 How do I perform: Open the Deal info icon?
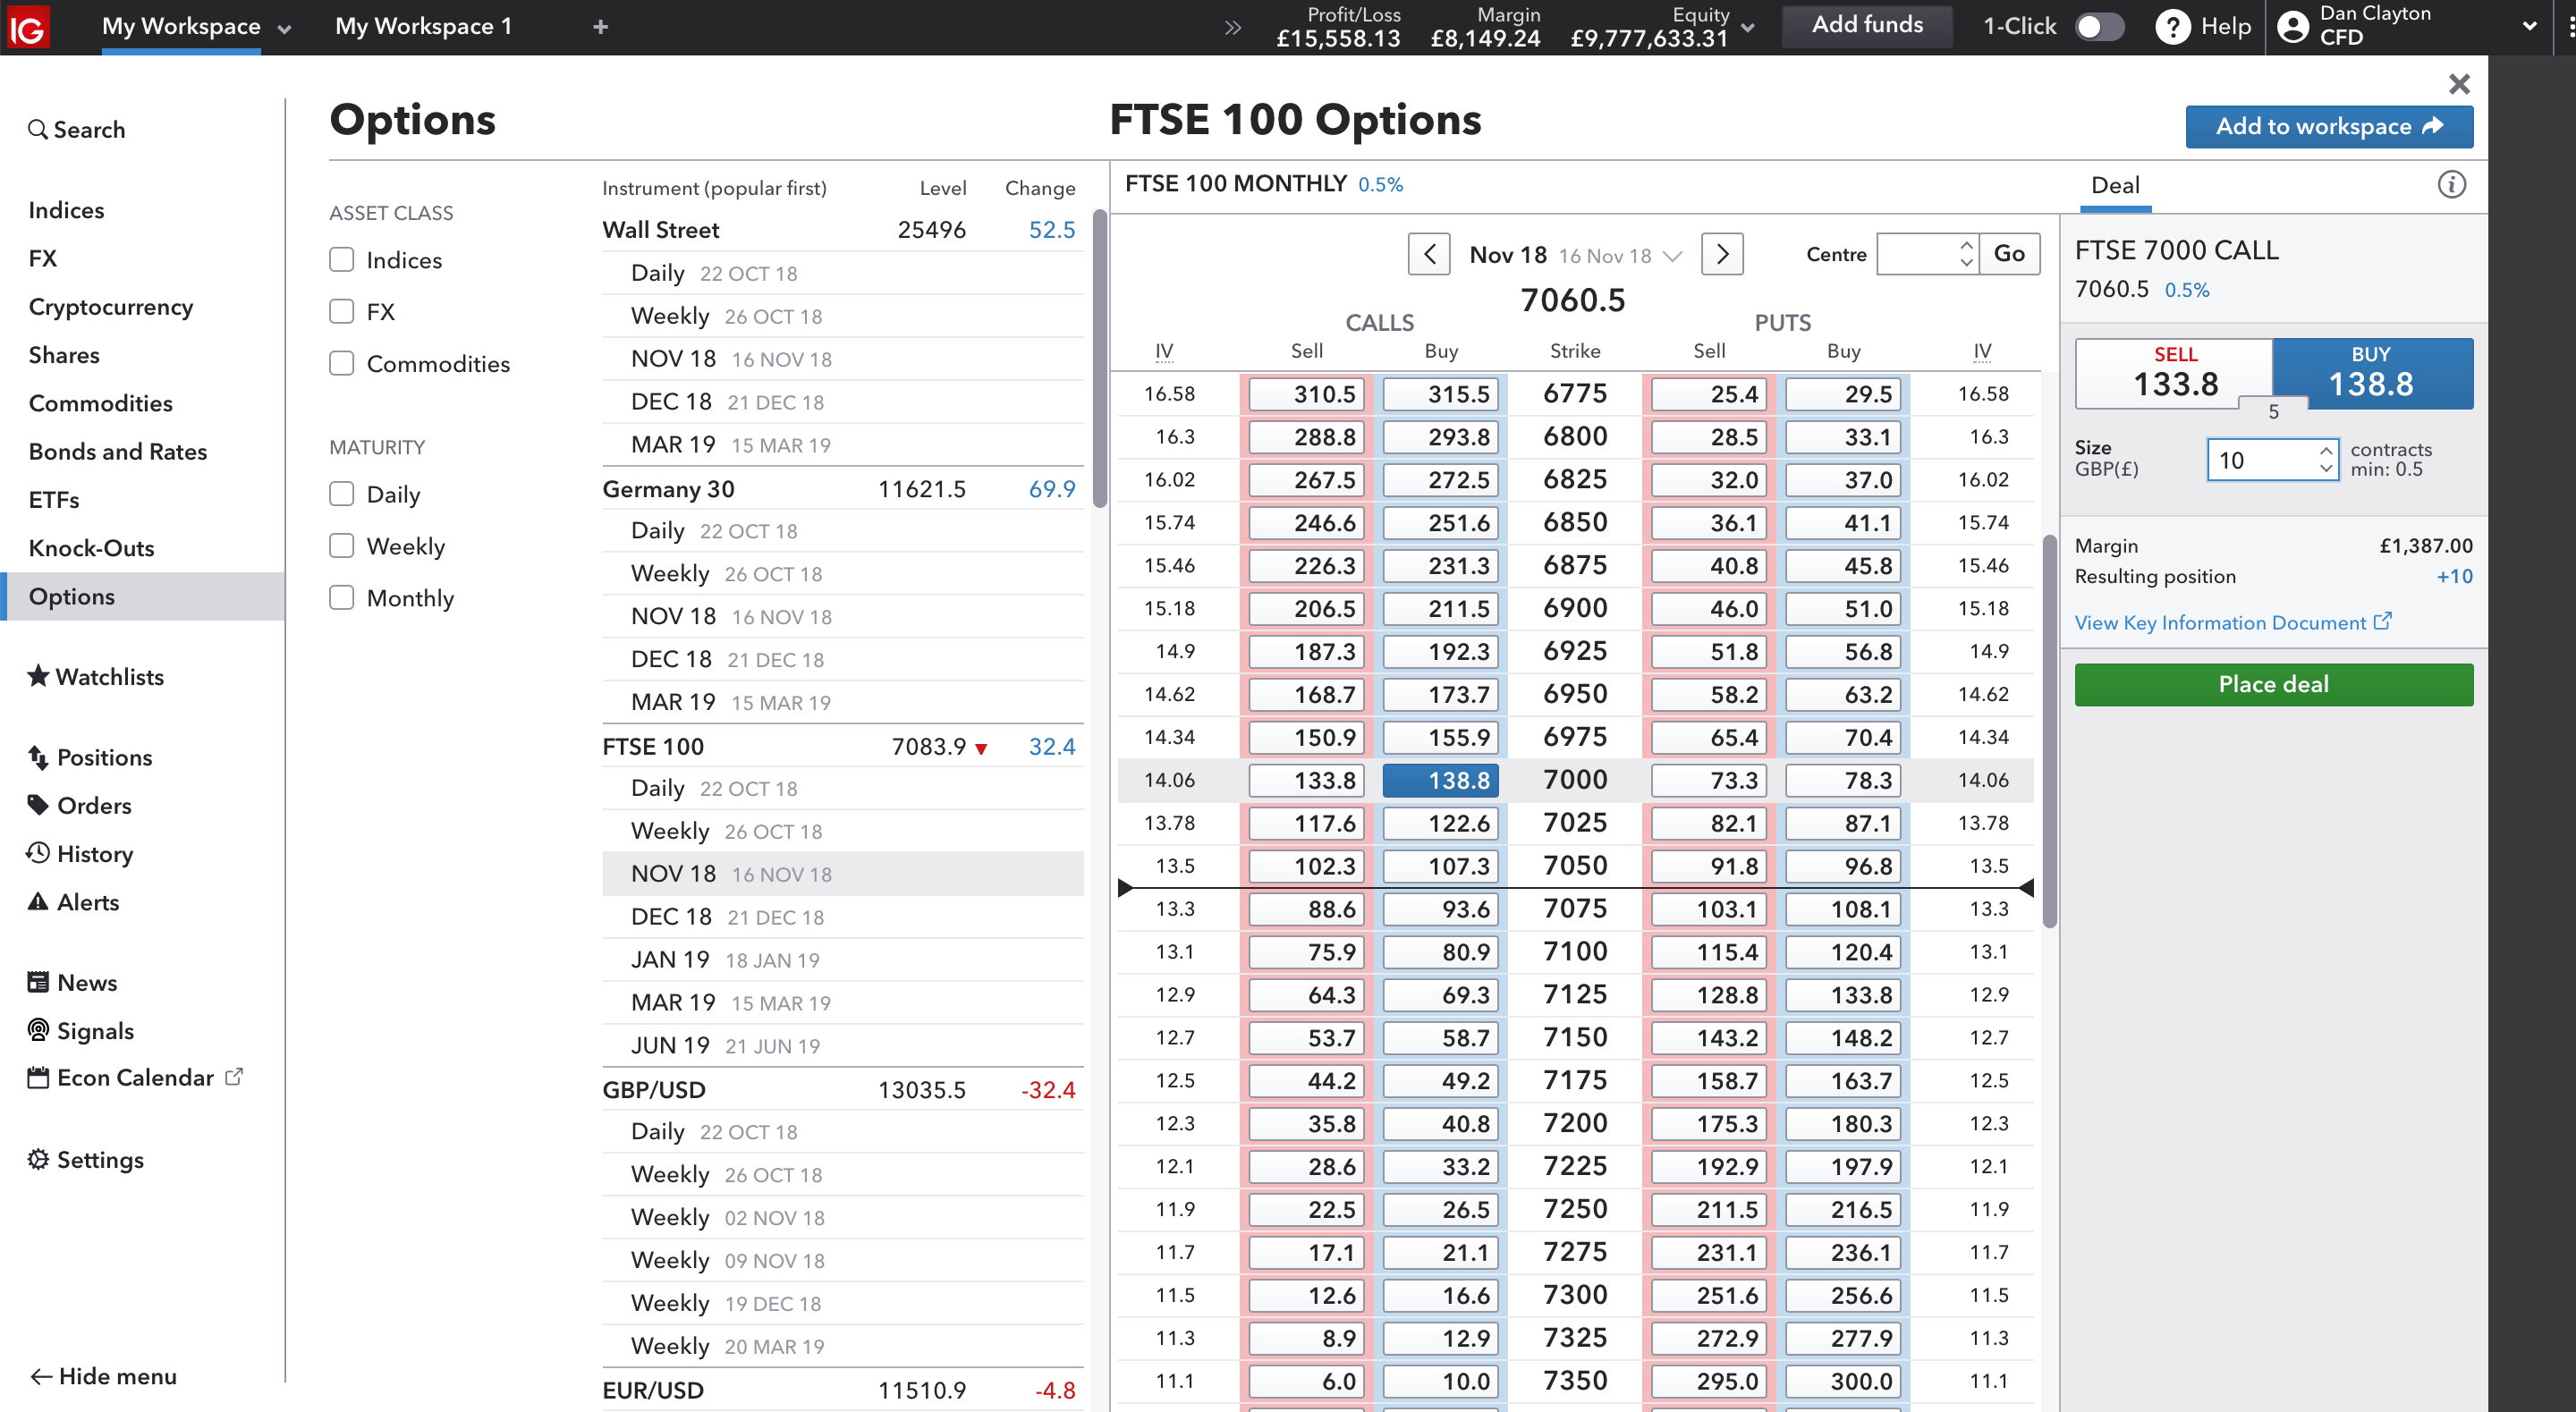click(2451, 184)
